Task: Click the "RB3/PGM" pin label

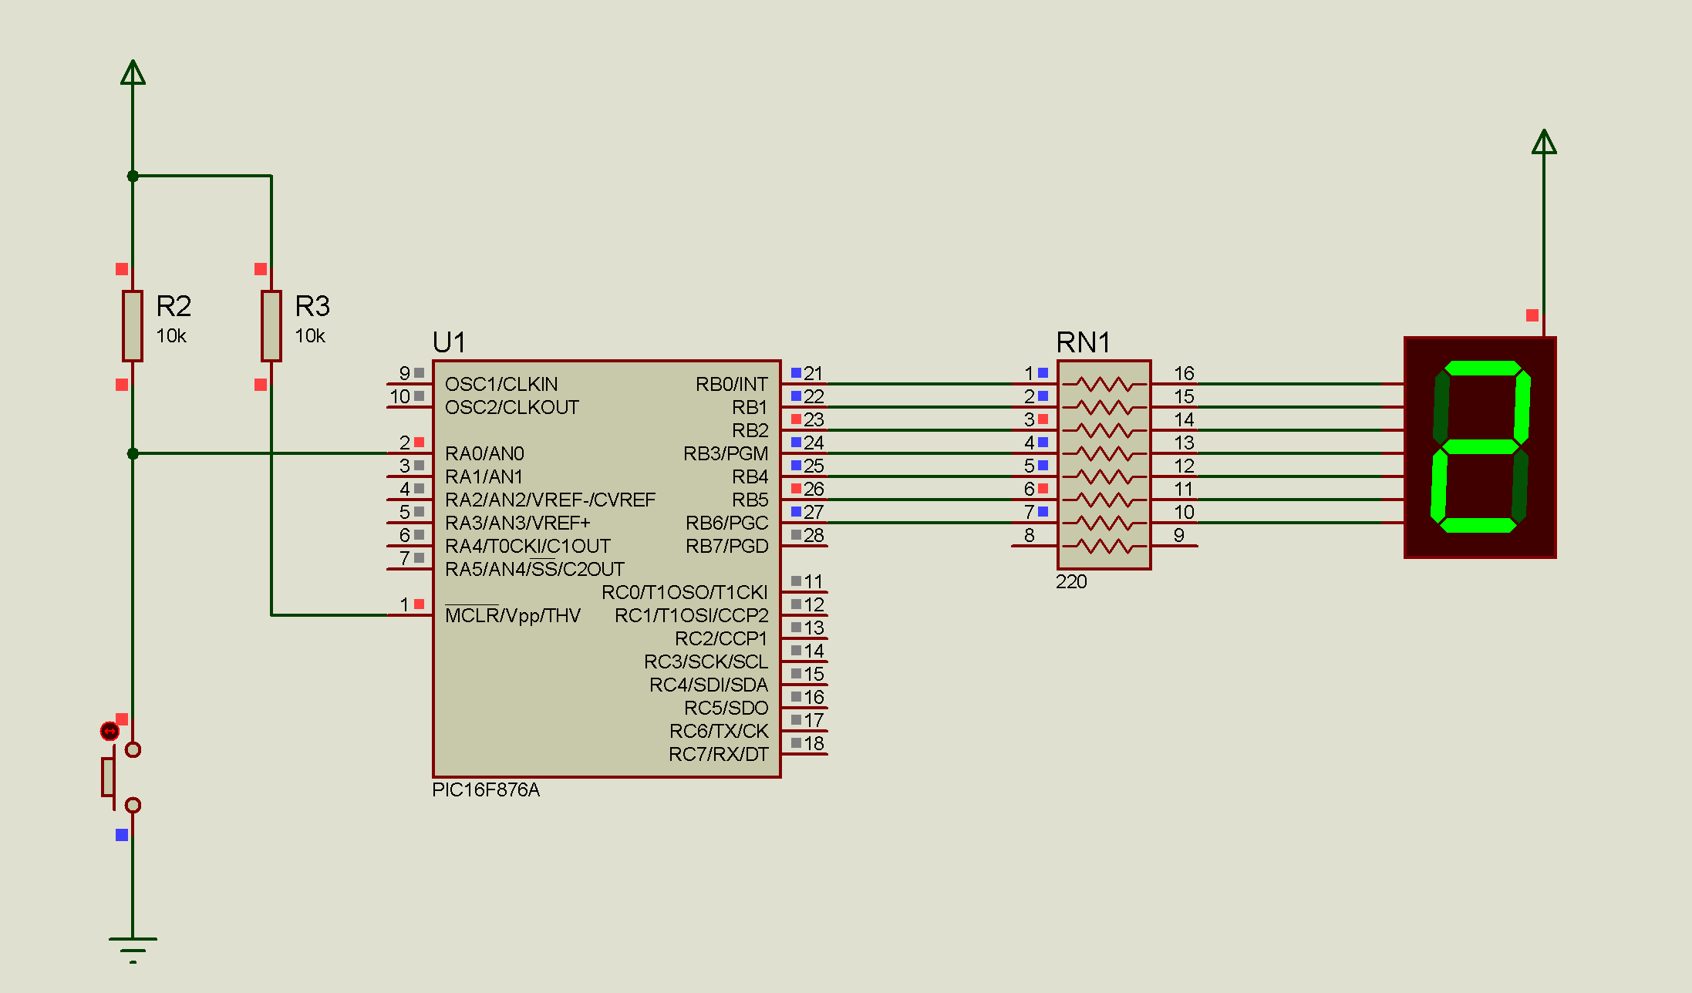Action: 726,453
